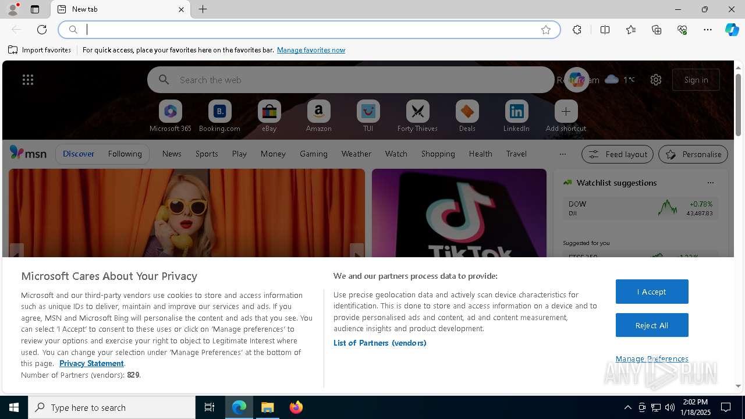Open the Play section

(x=239, y=154)
